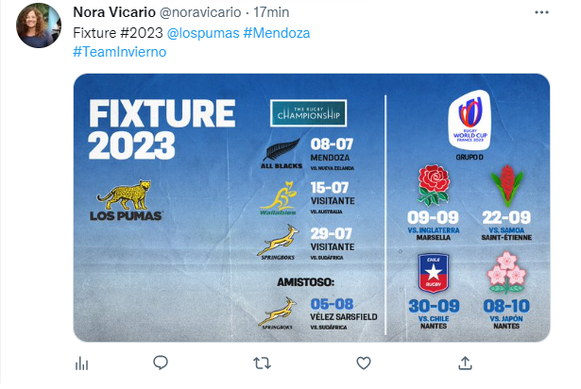
Task: Retweet this post with the arrows icon
Action: tap(263, 363)
